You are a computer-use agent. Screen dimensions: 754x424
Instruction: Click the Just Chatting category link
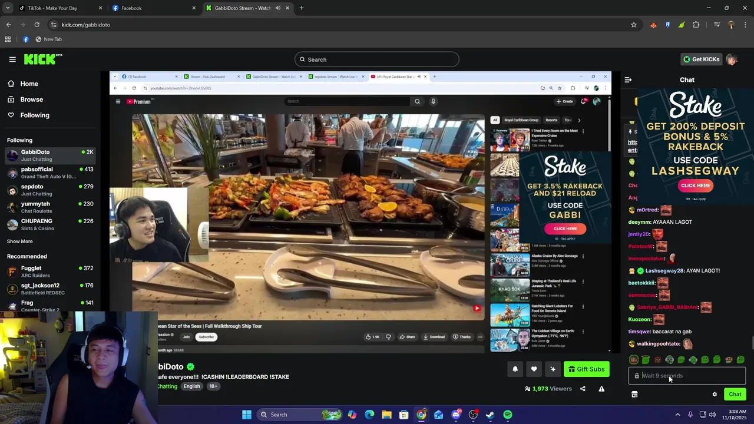[167, 386]
